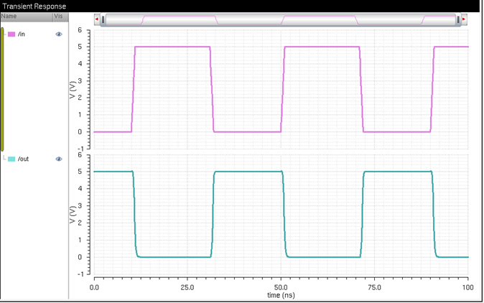Click the time (ns) axis label
484x303 pixels.
click(x=281, y=295)
